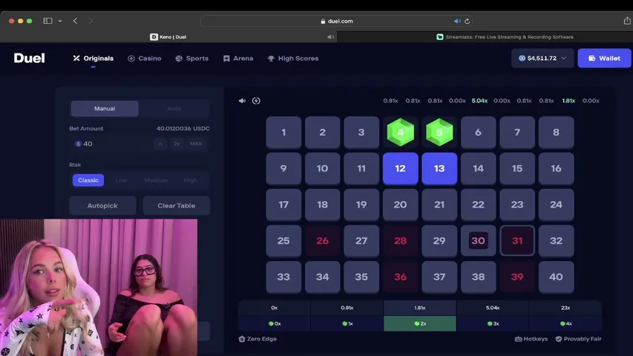Reload the page with the refresh icon

[x=467, y=21]
